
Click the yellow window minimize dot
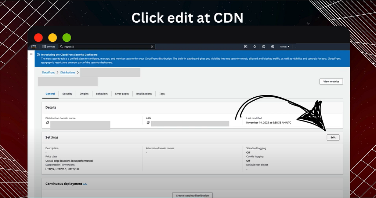pos(53,38)
